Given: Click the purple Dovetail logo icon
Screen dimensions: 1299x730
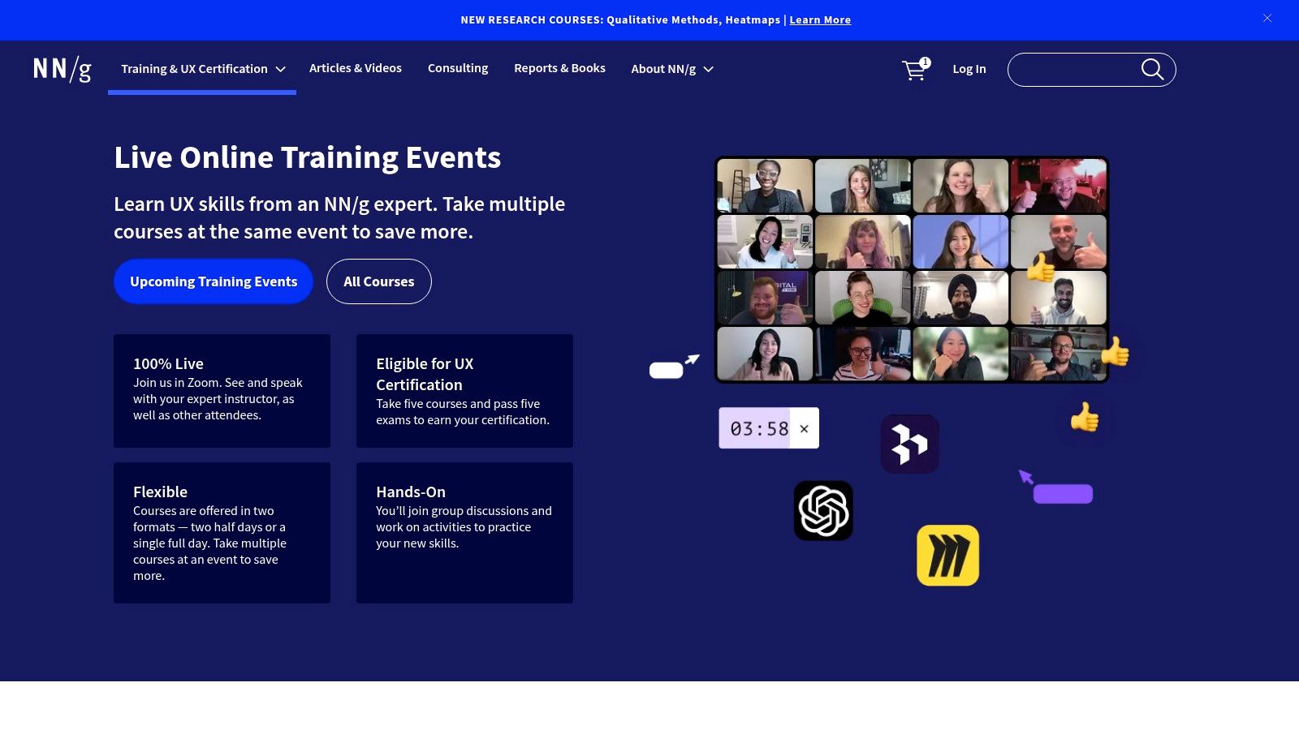Looking at the screenshot, I should (x=909, y=444).
